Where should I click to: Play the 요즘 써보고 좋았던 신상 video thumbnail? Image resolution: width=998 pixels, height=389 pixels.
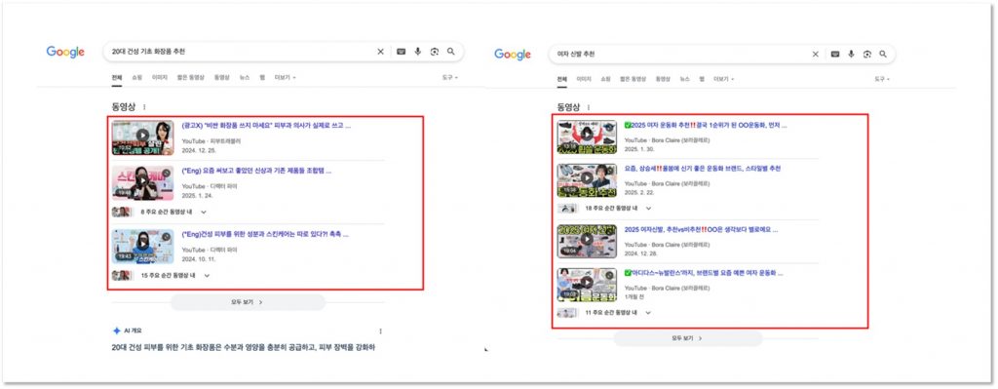142,182
